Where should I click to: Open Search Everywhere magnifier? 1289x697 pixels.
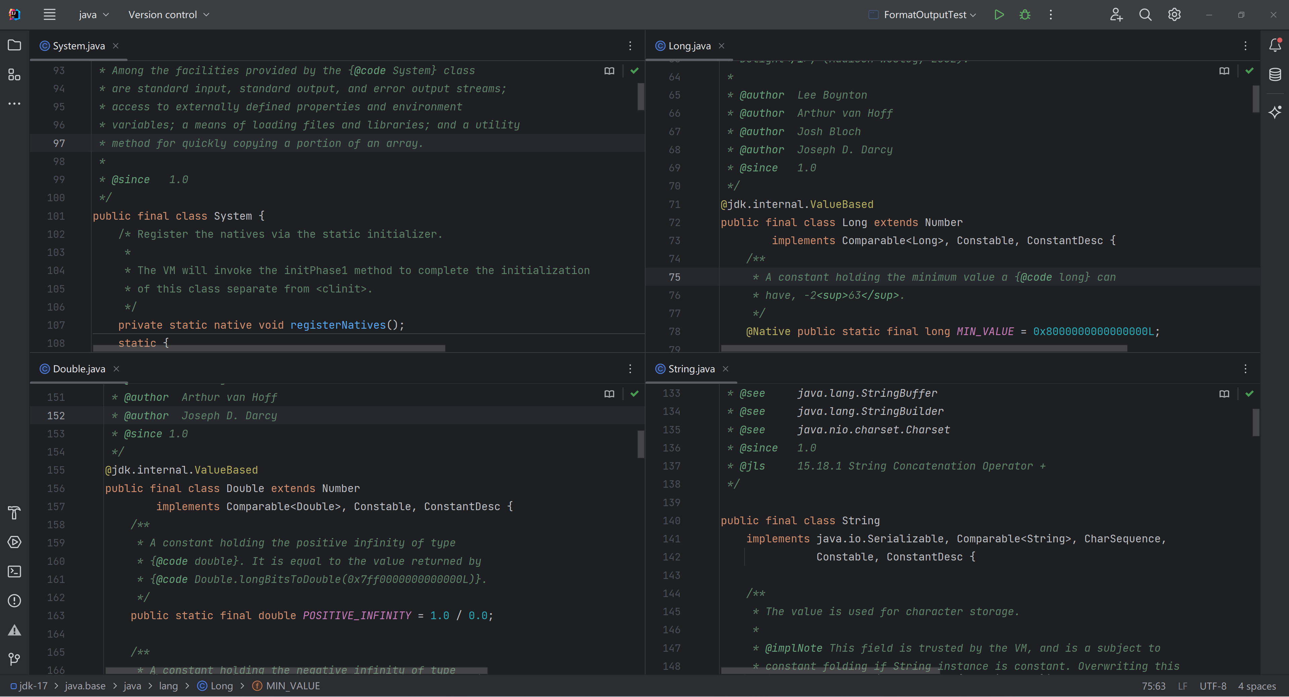[x=1145, y=14]
